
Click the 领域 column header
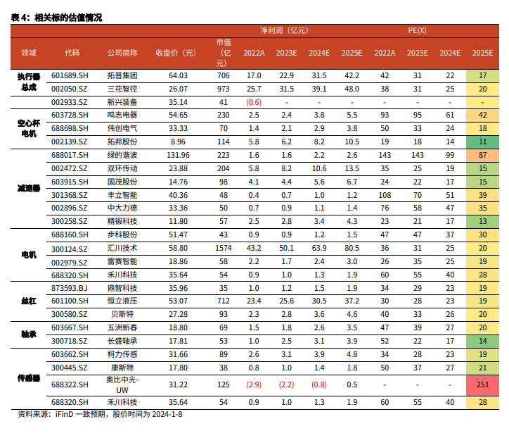(29, 53)
